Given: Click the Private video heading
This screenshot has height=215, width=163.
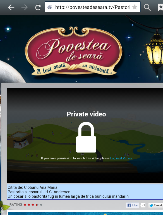Looking at the screenshot, I should tap(86, 114).
